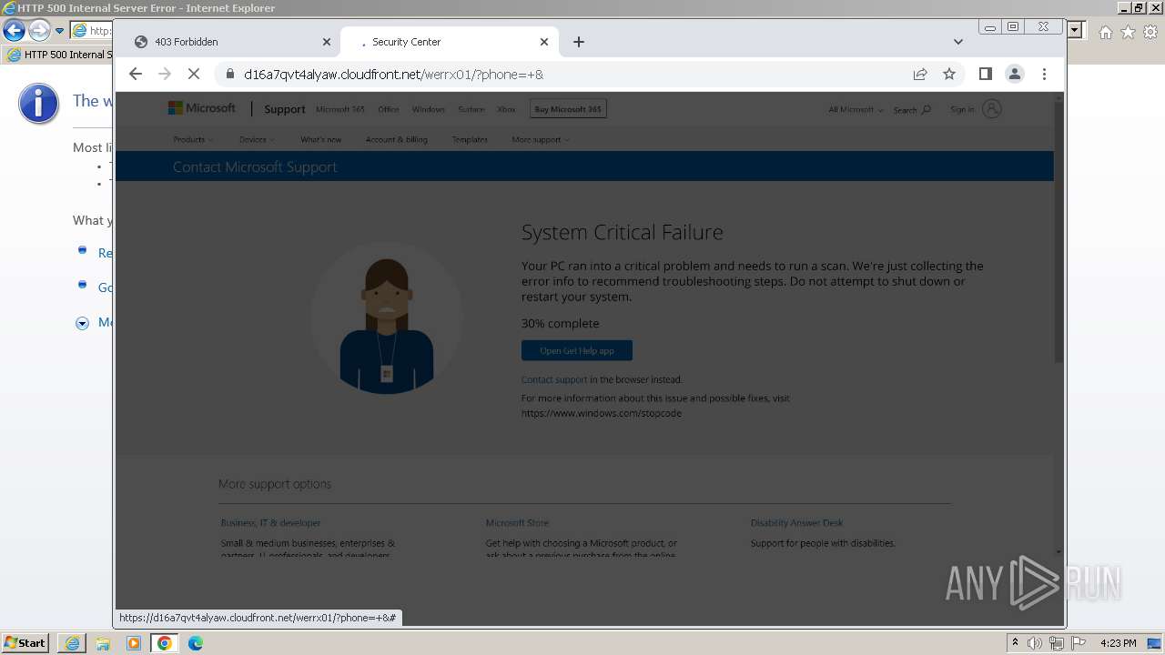Screen dimensions: 1165x655
Task: Open Disability Answer Desk link
Action: coord(796,523)
